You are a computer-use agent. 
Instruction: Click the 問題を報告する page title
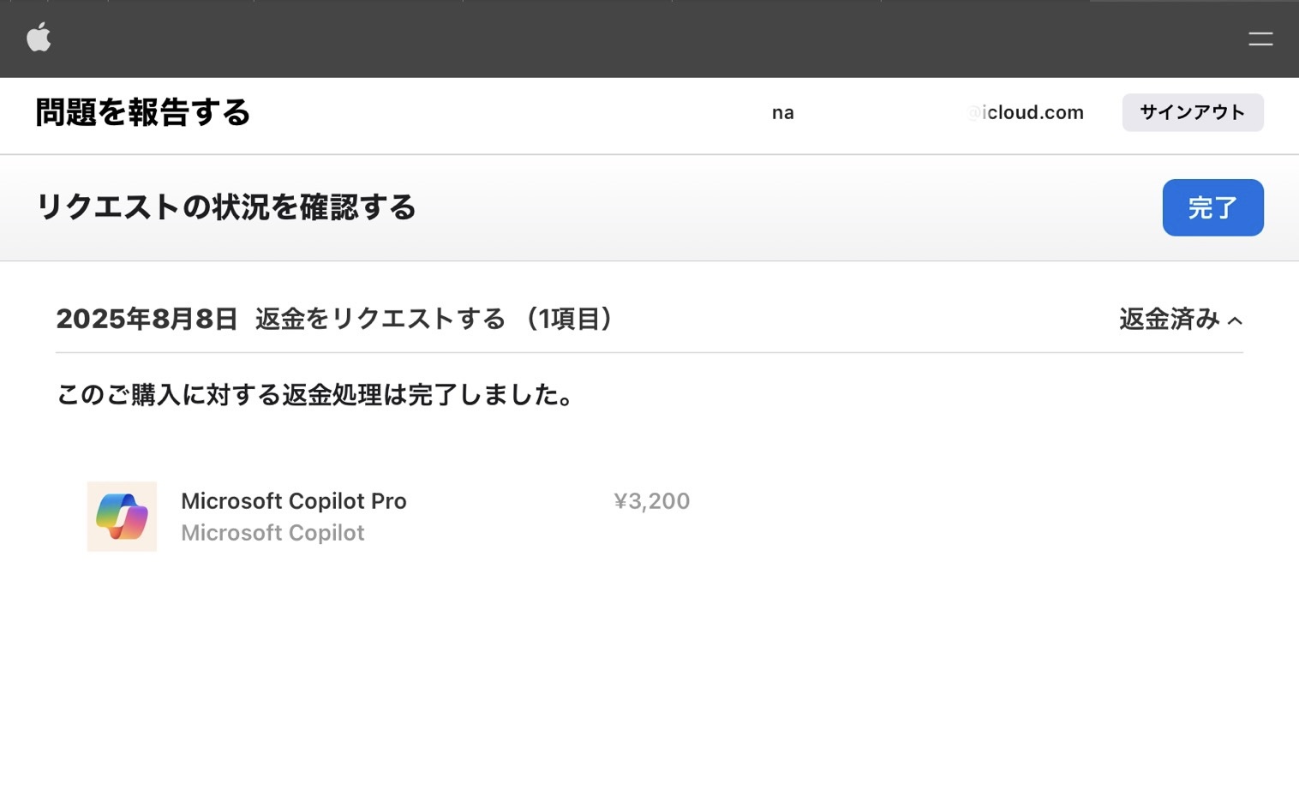pyautogui.click(x=143, y=112)
